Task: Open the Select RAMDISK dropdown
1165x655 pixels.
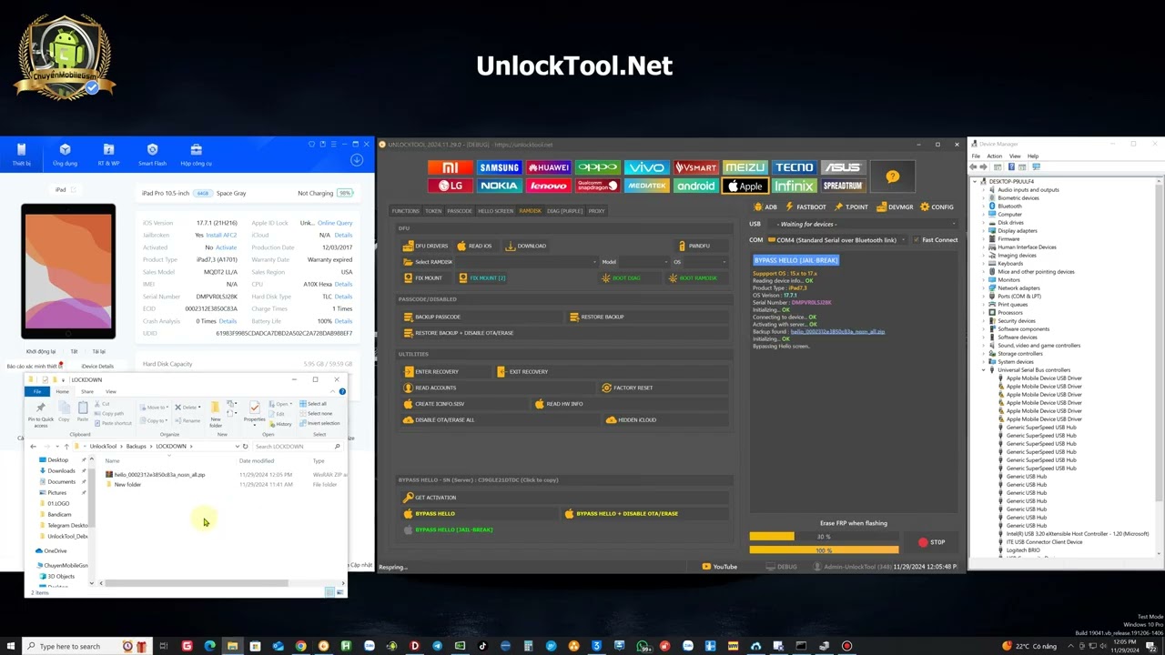Action: point(501,262)
